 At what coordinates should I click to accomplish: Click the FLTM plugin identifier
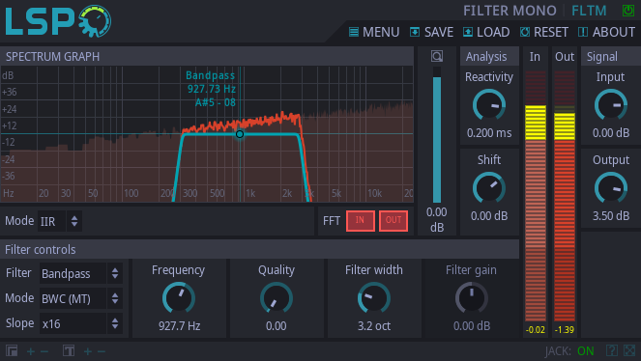pyautogui.click(x=589, y=11)
